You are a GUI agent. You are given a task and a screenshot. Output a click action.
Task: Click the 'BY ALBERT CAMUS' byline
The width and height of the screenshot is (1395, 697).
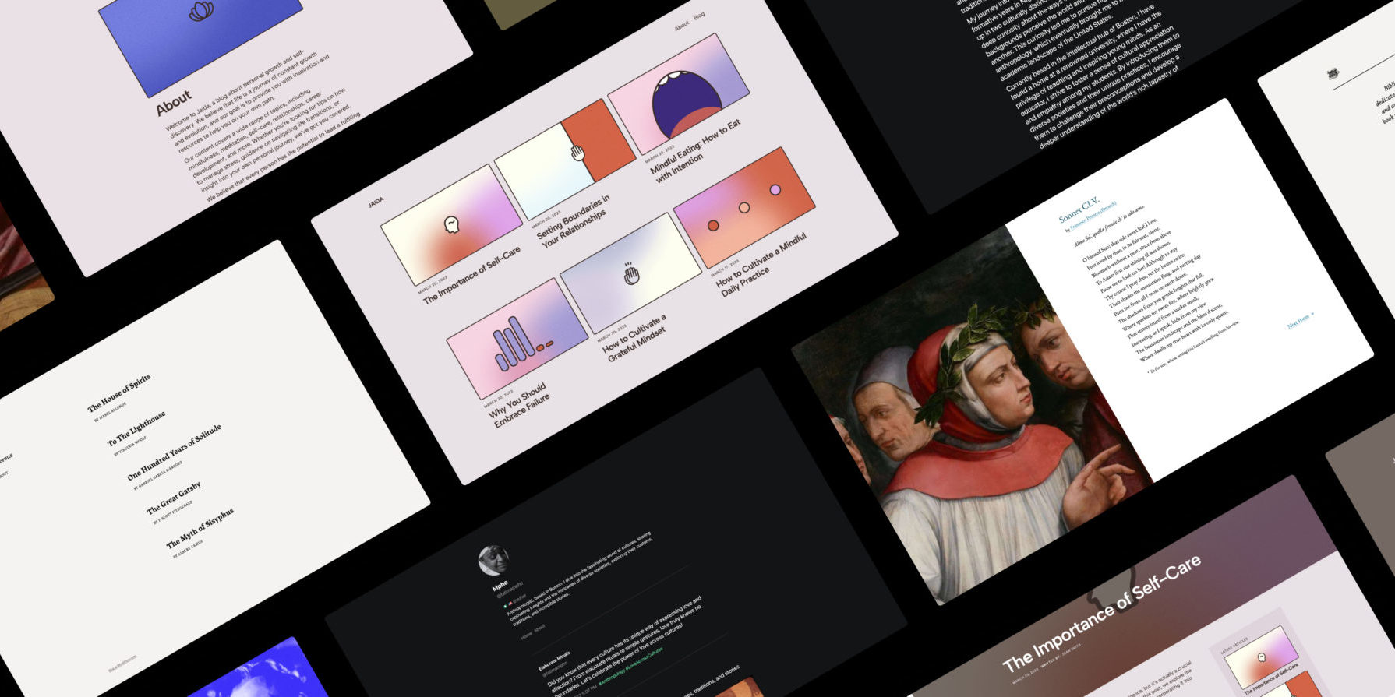189,550
